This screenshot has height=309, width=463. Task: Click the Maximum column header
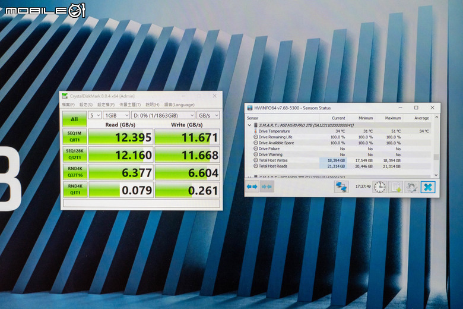point(393,118)
